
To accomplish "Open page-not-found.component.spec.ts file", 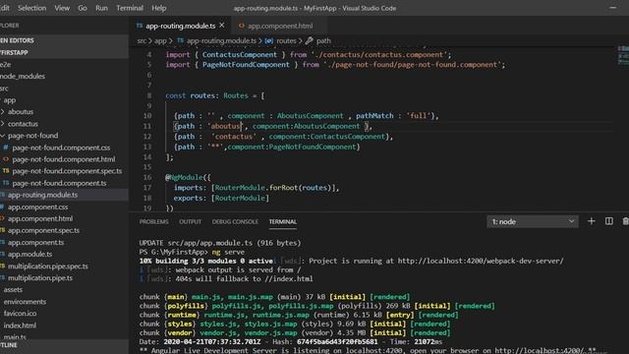I will tap(67, 171).
